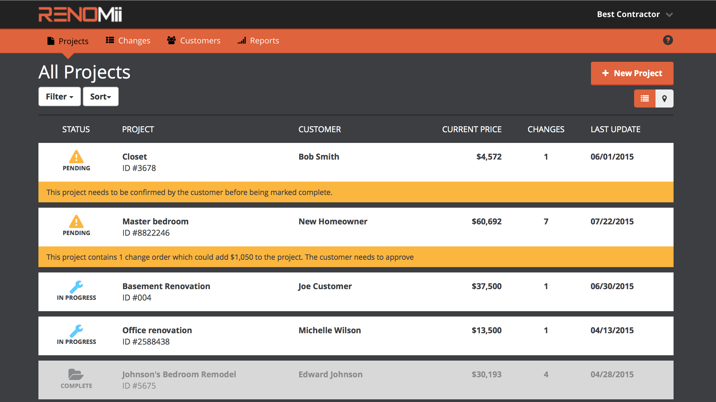The height and width of the screenshot is (402, 716).
Task: Select the Customers menu item
Action: click(200, 40)
